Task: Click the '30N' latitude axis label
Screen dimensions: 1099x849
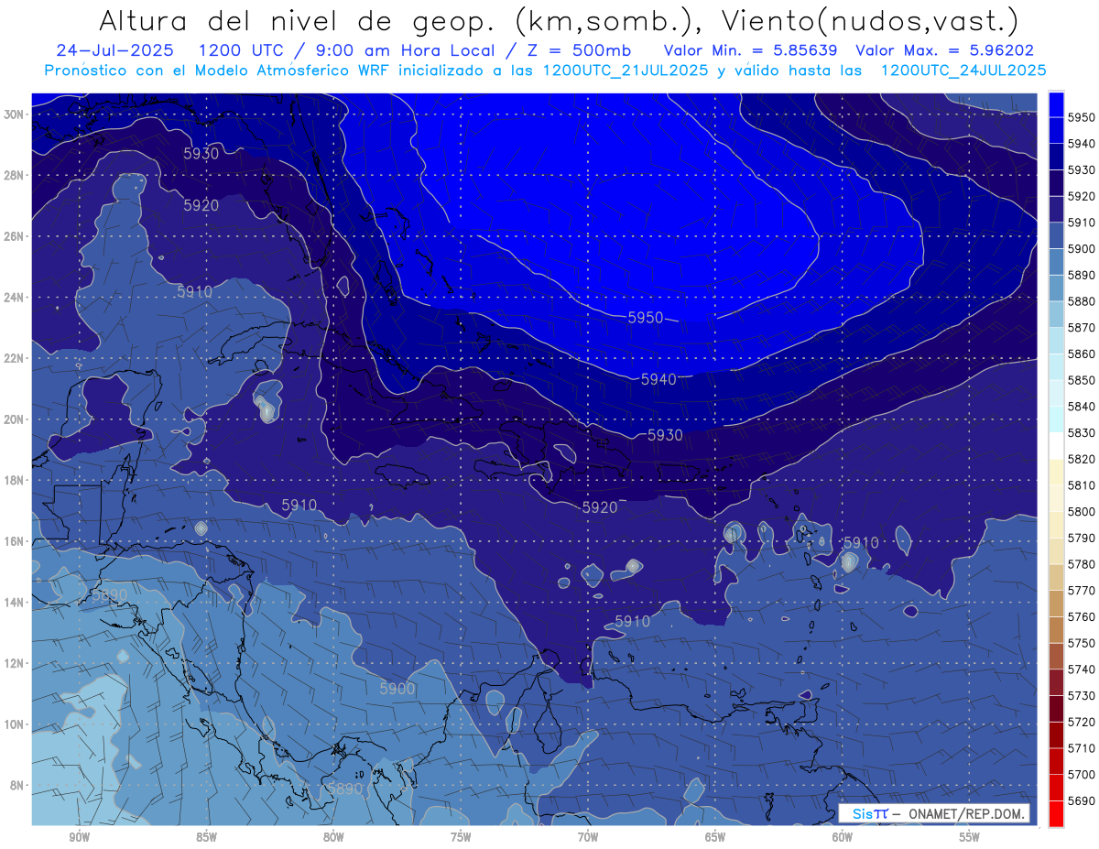Action: (x=13, y=114)
